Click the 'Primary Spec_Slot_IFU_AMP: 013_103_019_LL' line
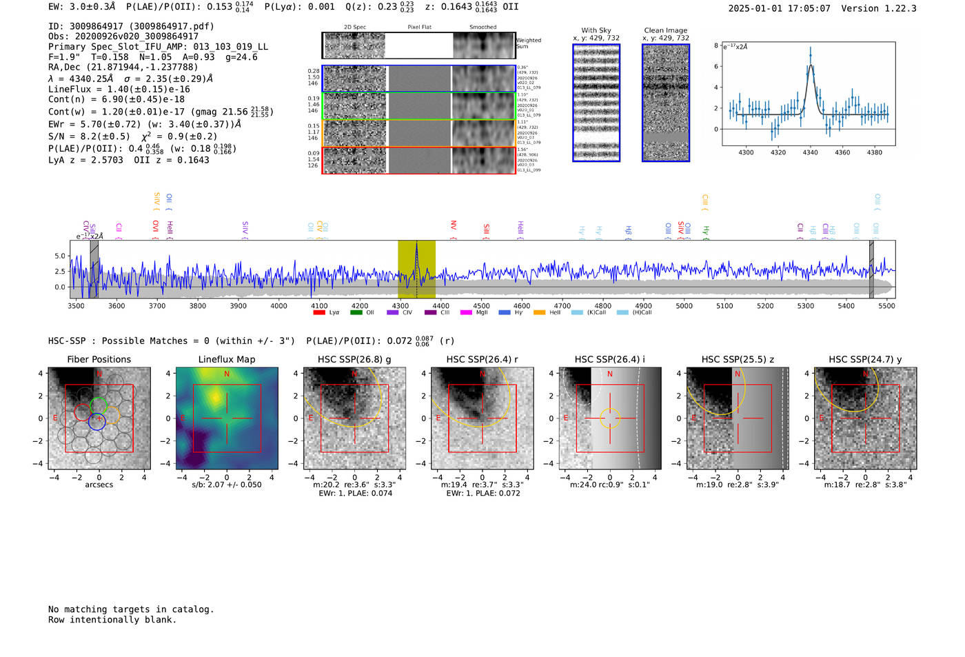 [158, 47]
